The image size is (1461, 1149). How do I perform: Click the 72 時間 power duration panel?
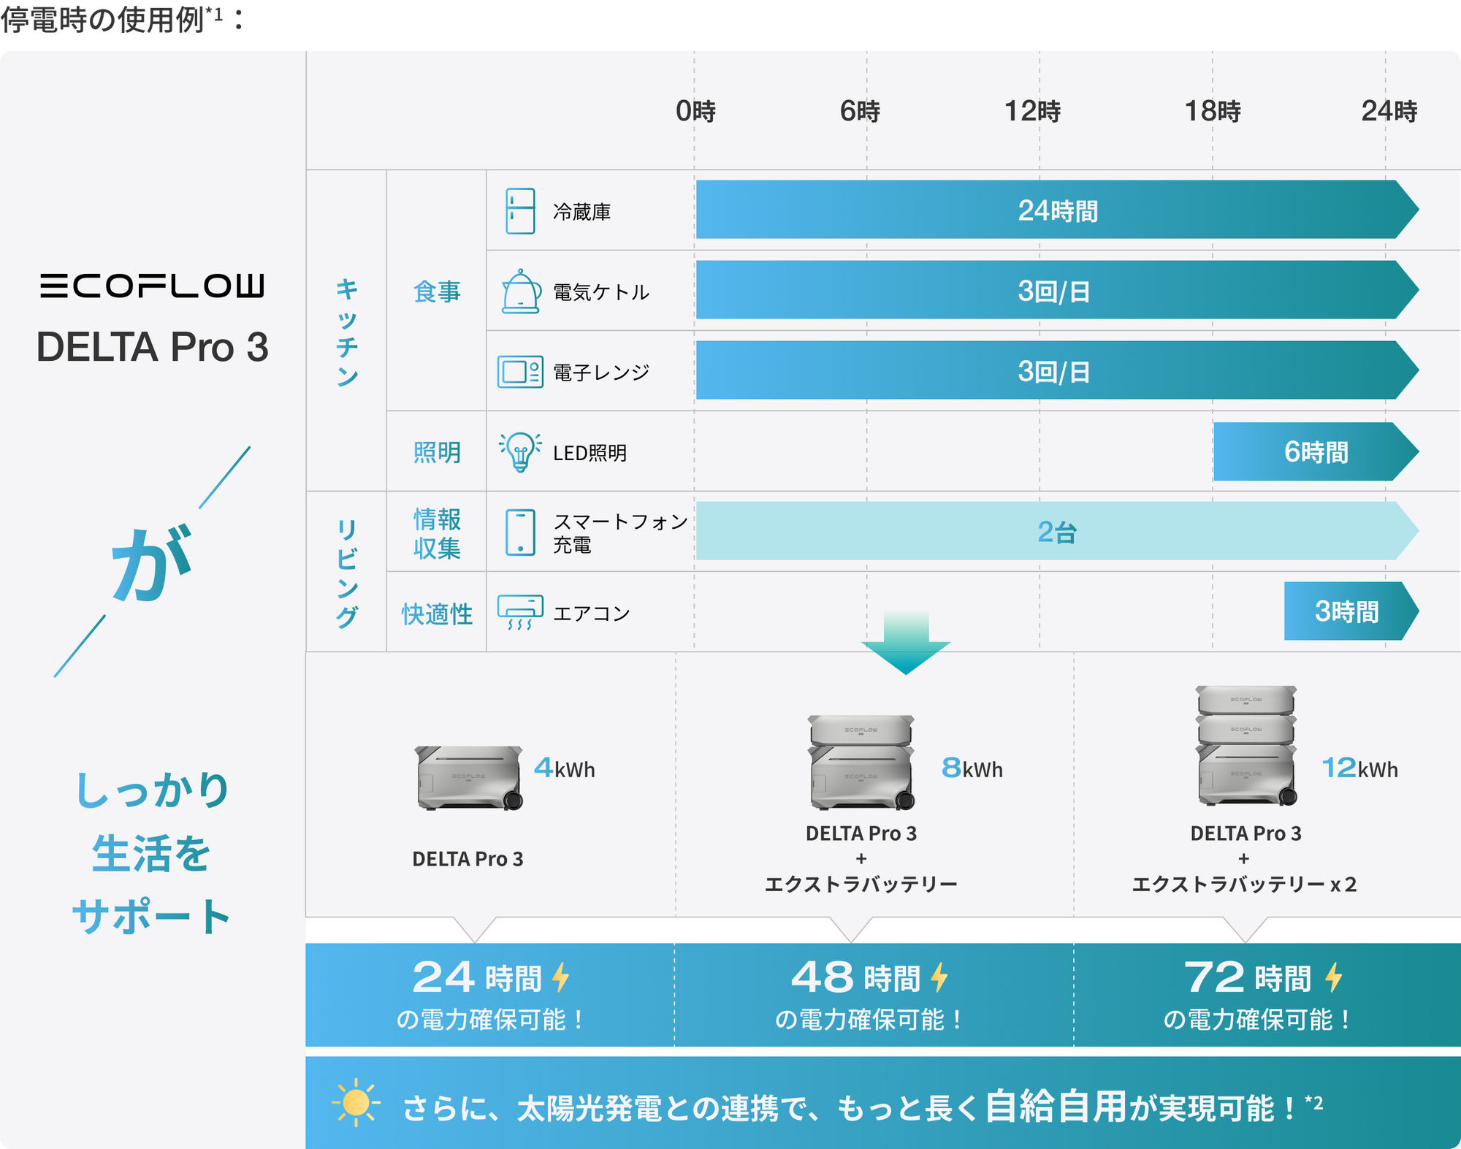pyautogui.click(x=1267, y=995)
